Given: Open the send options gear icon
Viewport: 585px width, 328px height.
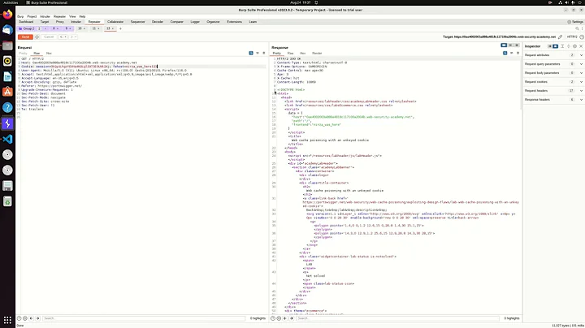Looking at the screenshot, I should pos(37,37).
